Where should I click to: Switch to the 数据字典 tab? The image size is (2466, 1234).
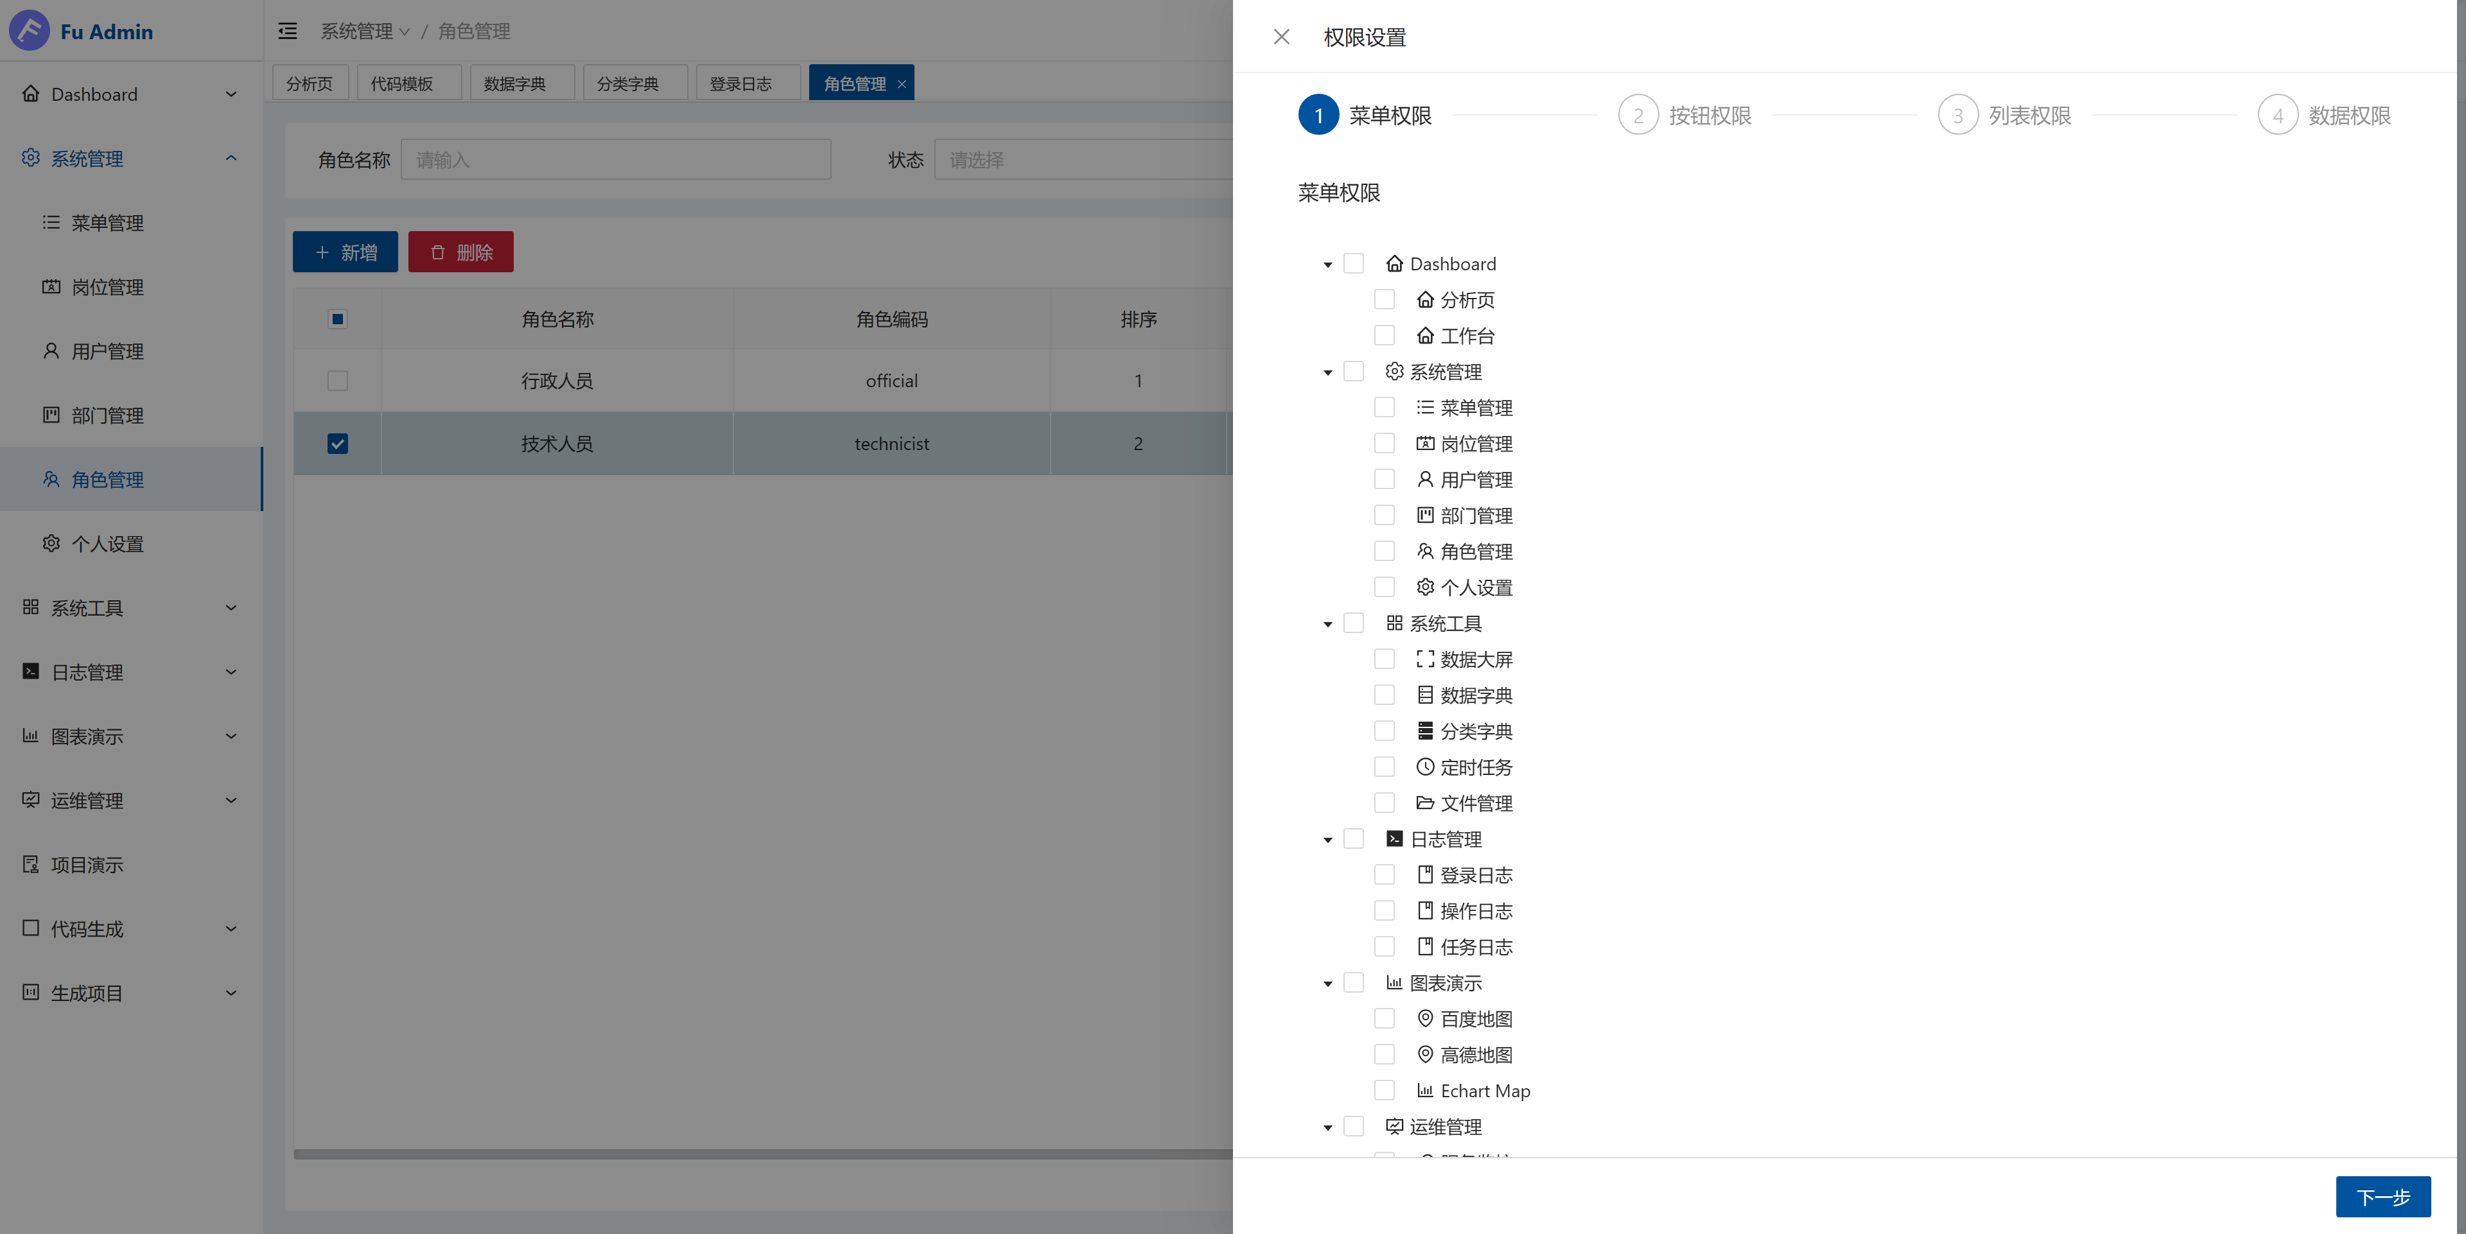coord(514,84)
